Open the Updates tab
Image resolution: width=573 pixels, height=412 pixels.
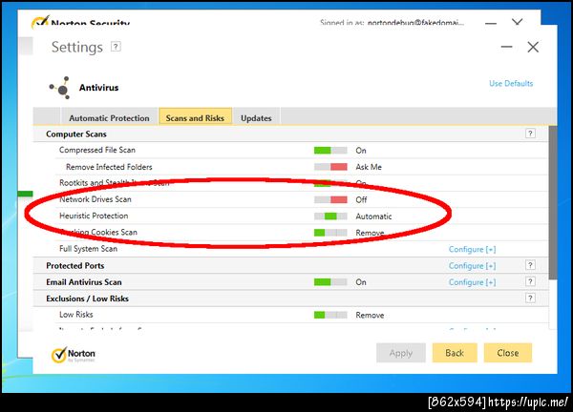(256, 118)
